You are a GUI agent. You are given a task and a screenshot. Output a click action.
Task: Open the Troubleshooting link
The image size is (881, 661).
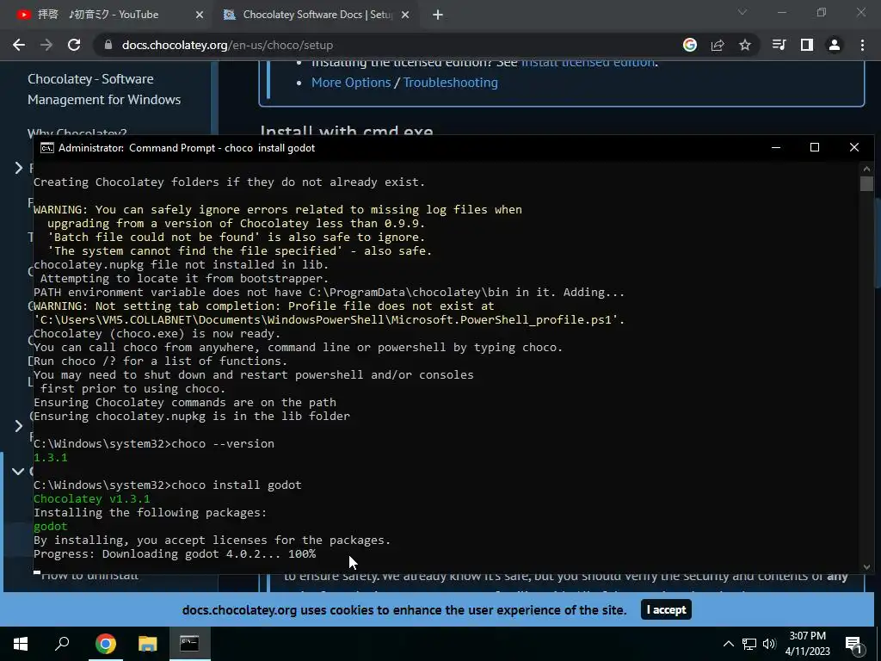(451, 82)
